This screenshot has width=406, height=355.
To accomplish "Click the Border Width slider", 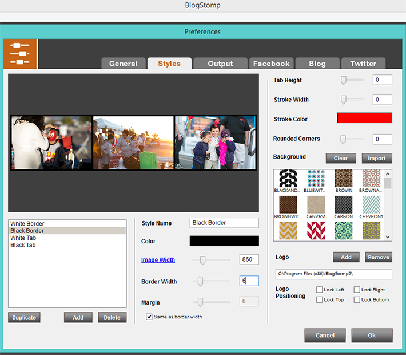I will pos(212,281).
